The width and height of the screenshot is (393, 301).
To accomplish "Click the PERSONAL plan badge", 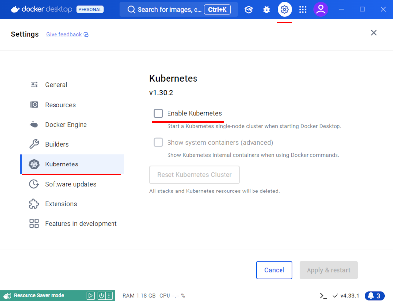I will tap(90, 9).
